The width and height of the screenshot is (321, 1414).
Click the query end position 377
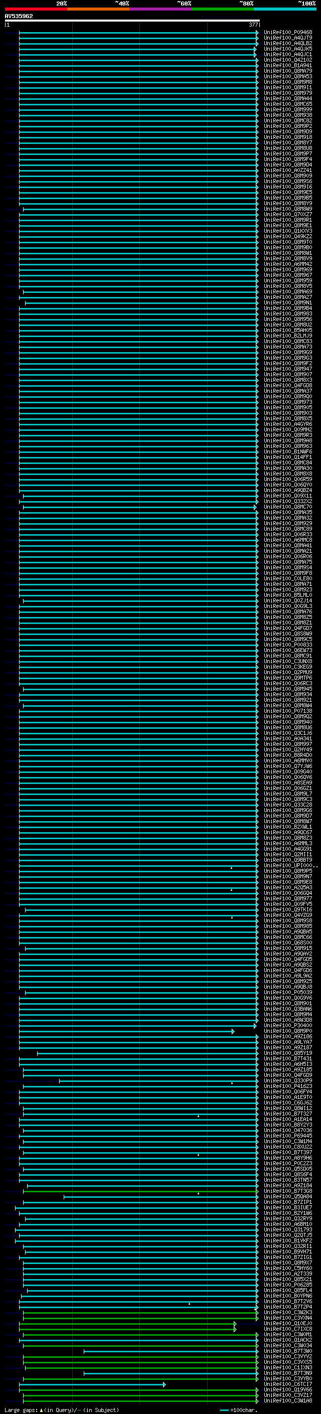point(253,25)
